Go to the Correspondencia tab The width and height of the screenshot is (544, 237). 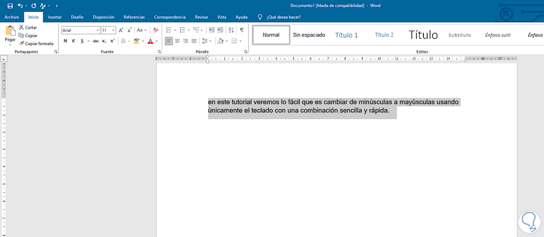pos(170,17)
